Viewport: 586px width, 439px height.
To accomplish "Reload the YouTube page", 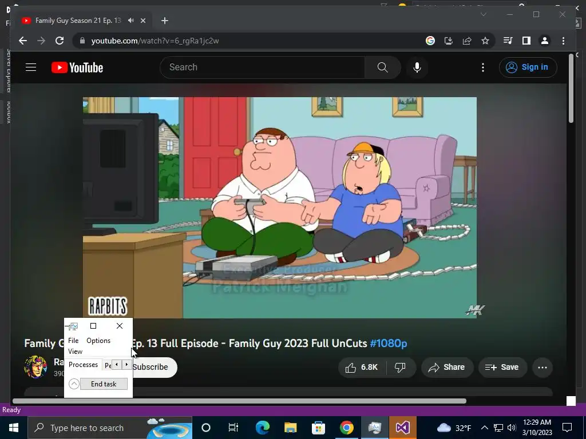I will click(60, 41).
